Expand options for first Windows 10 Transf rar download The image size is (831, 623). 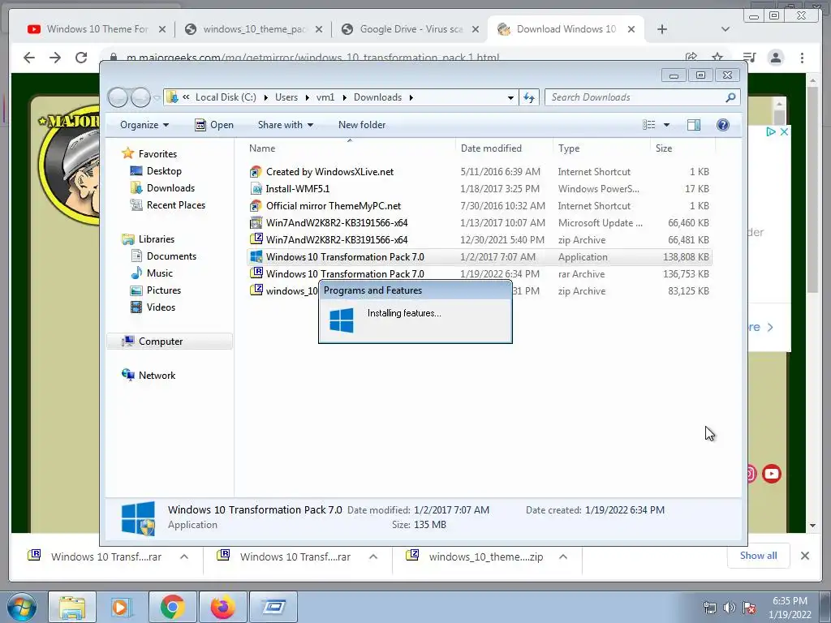pyautogui.click(x=184, y=556)
